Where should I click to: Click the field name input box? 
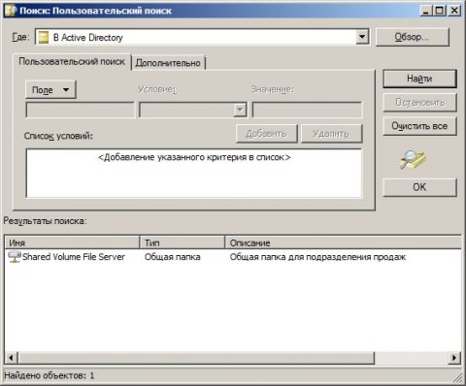point(80,110)
